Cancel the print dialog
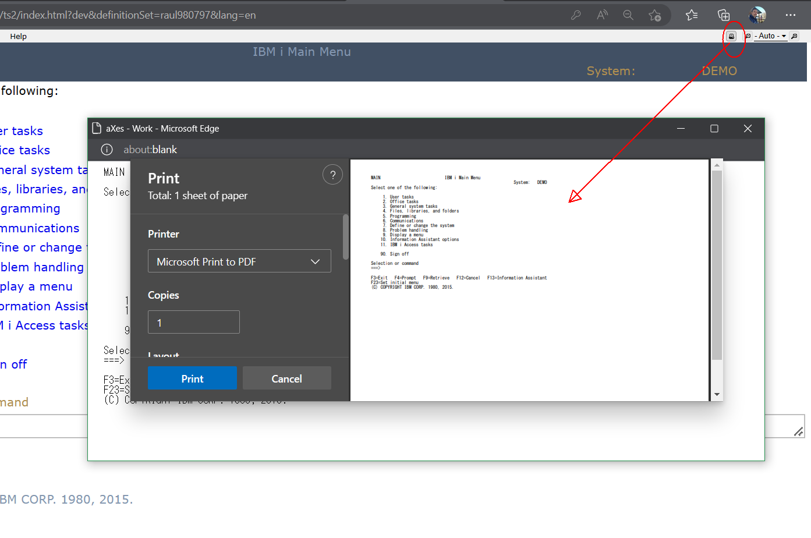Screen dimensions: 811x538 [286, 378]
